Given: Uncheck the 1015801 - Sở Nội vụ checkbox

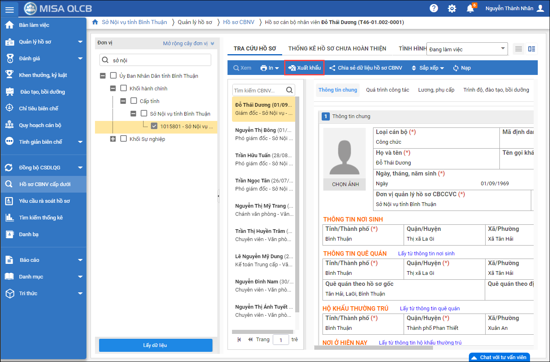Looking at the screenshot, I should point(154,126).
